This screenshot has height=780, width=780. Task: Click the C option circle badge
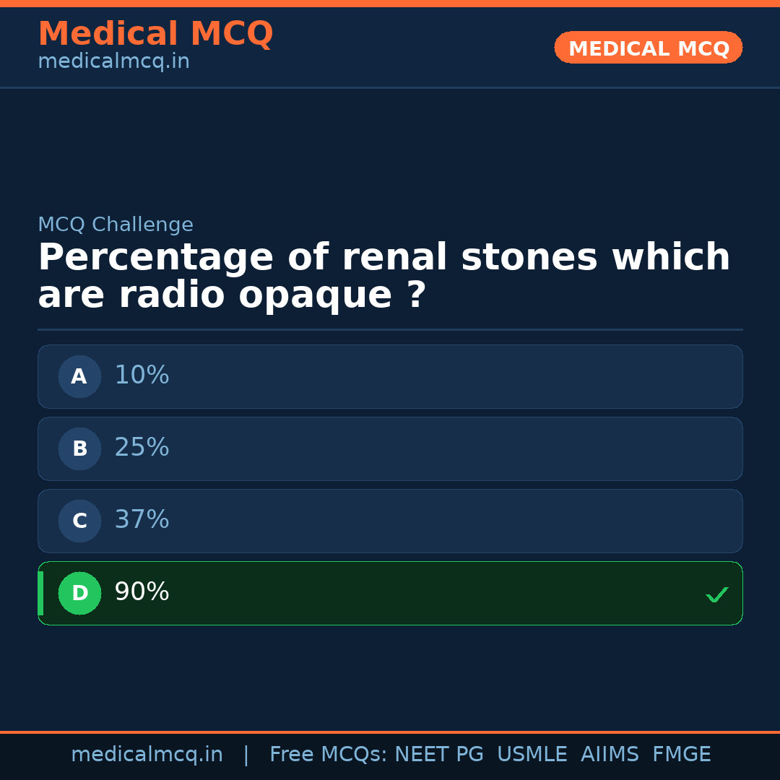click(x=79, y=521)
